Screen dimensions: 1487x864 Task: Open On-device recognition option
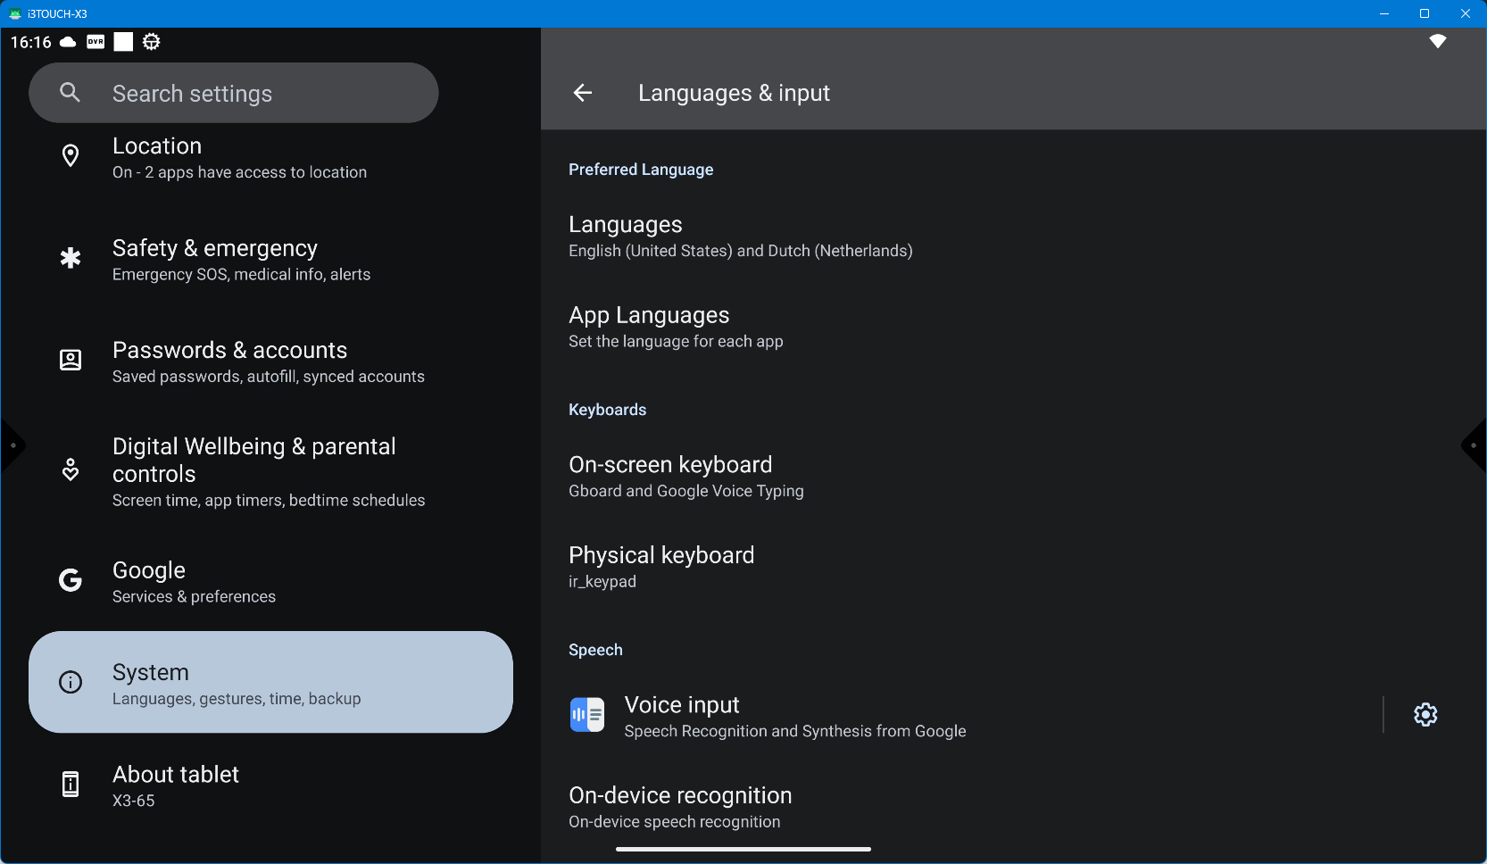(680, 807)
